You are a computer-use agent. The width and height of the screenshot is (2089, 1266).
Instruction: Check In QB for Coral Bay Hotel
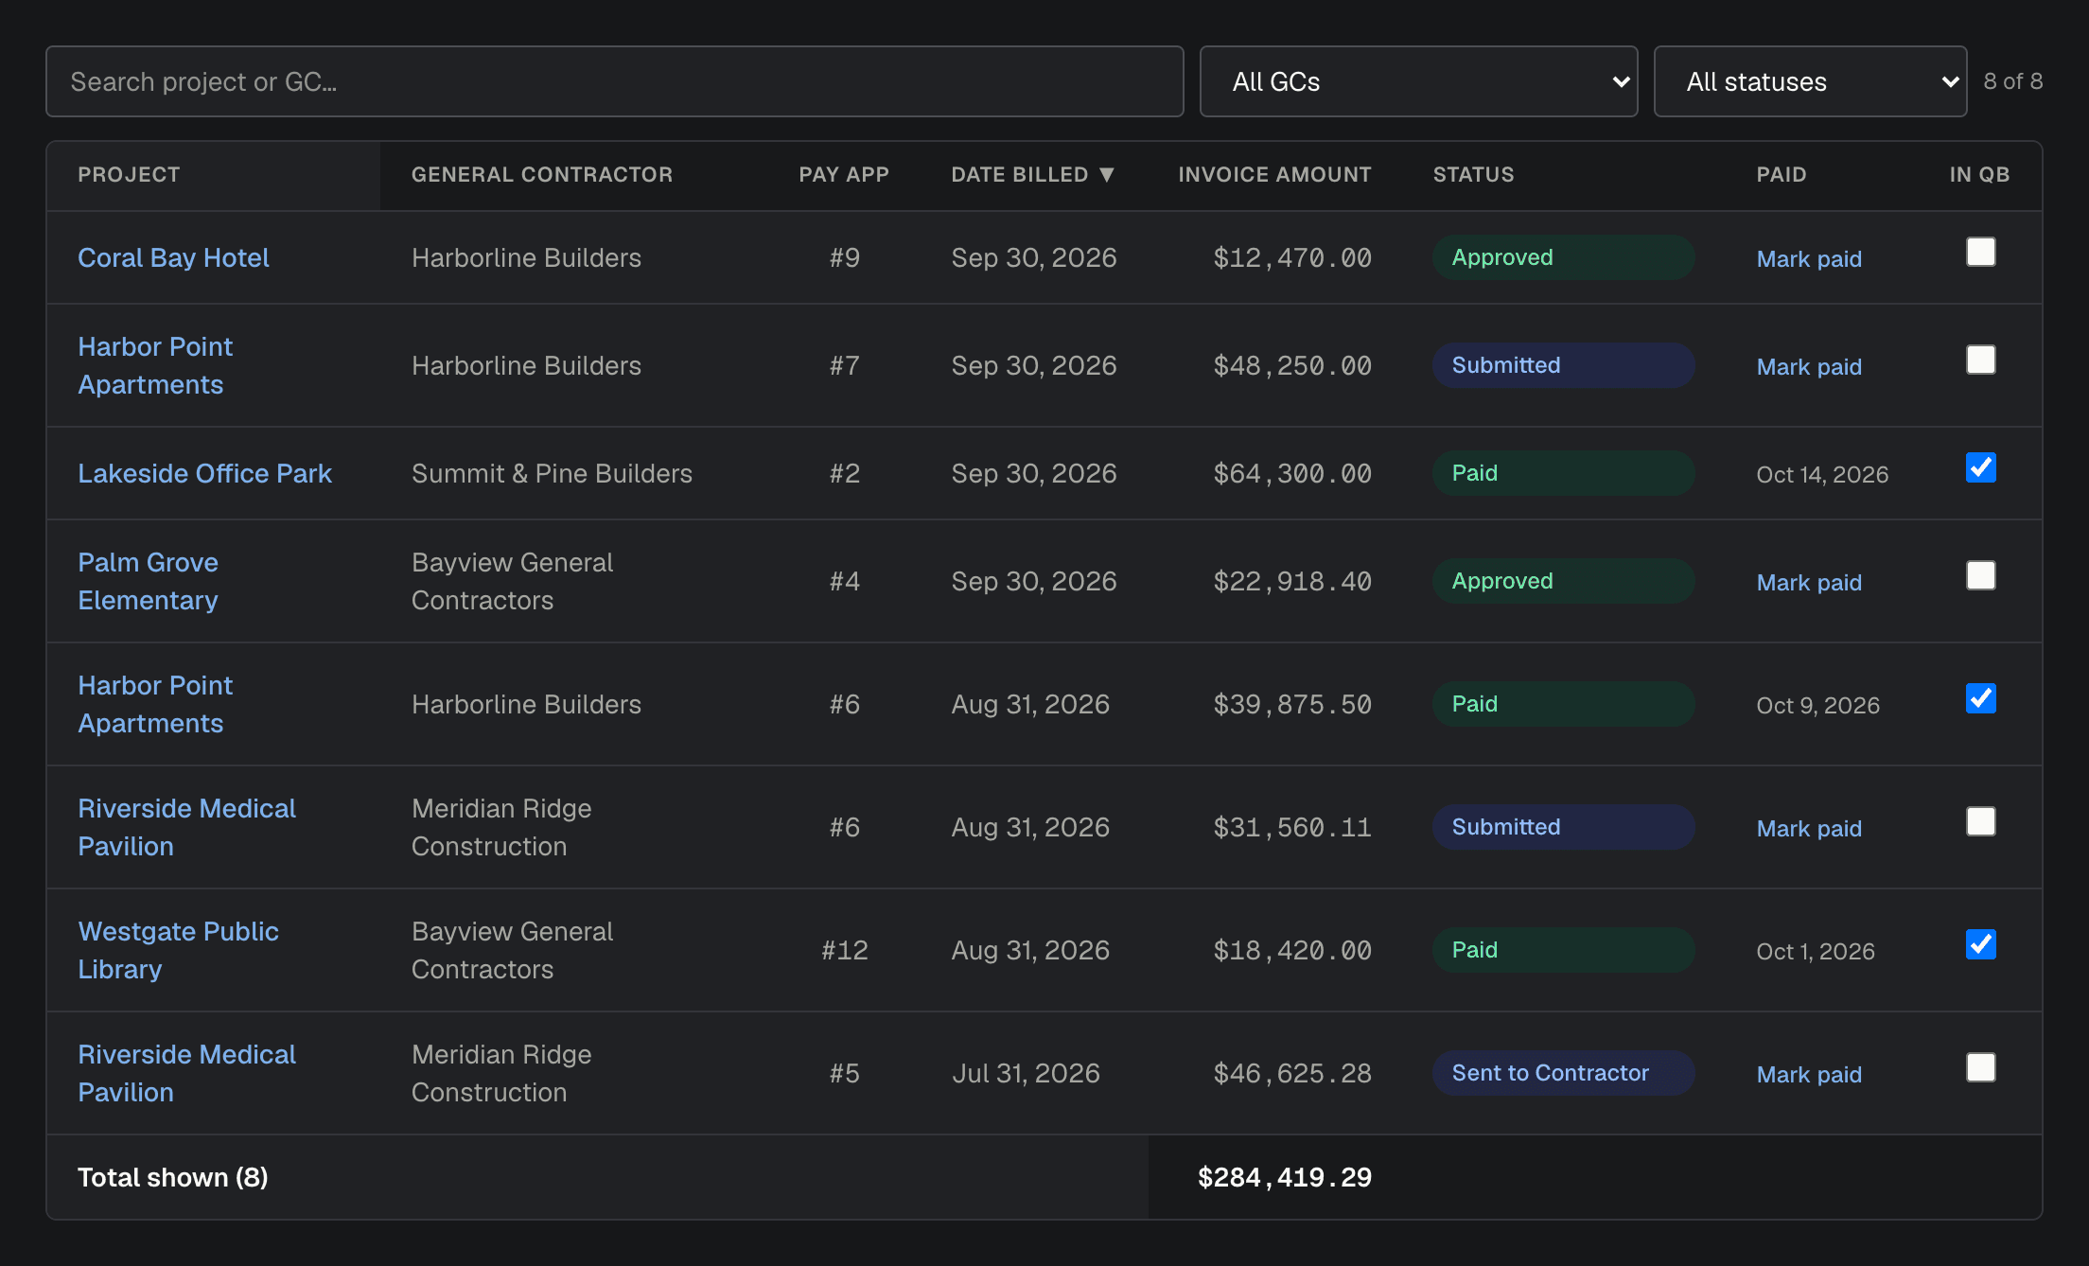click(x=1980, y=252)
